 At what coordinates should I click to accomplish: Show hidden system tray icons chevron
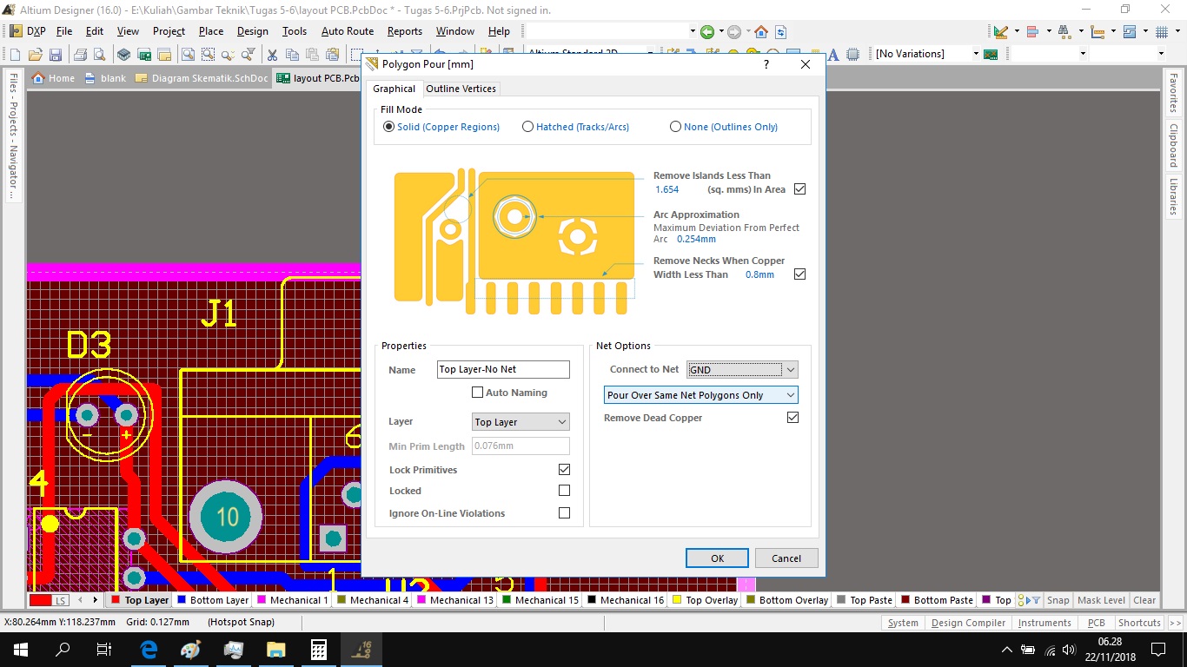tap(1007, 650)
